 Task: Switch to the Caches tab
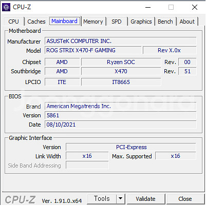click(36, 22)
